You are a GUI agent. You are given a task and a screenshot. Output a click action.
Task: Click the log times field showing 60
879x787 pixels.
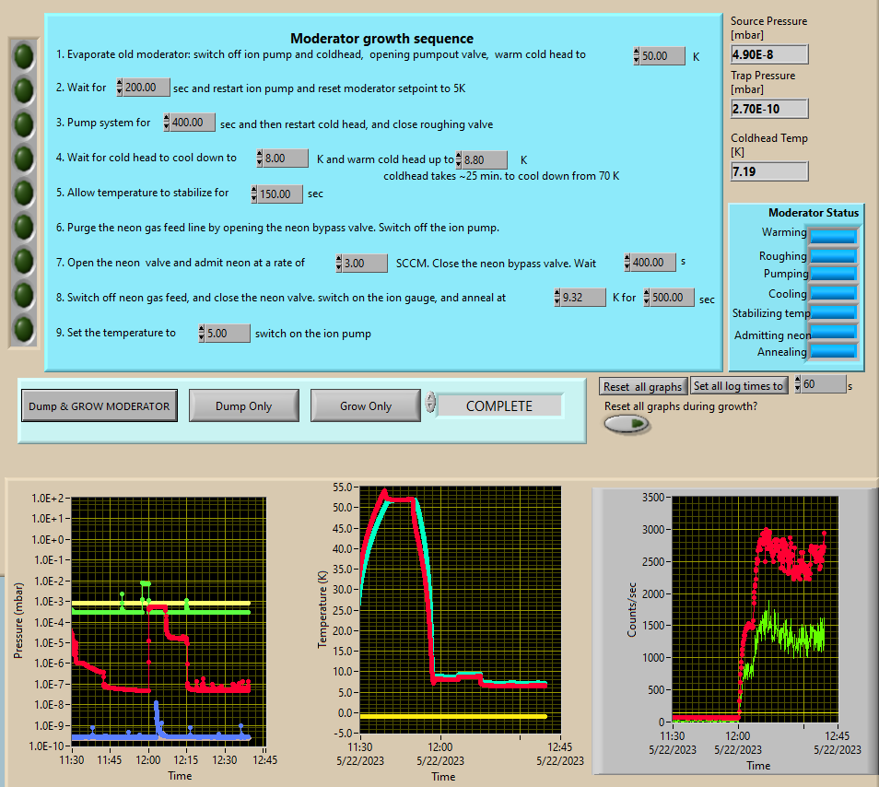tap(823, 384)
